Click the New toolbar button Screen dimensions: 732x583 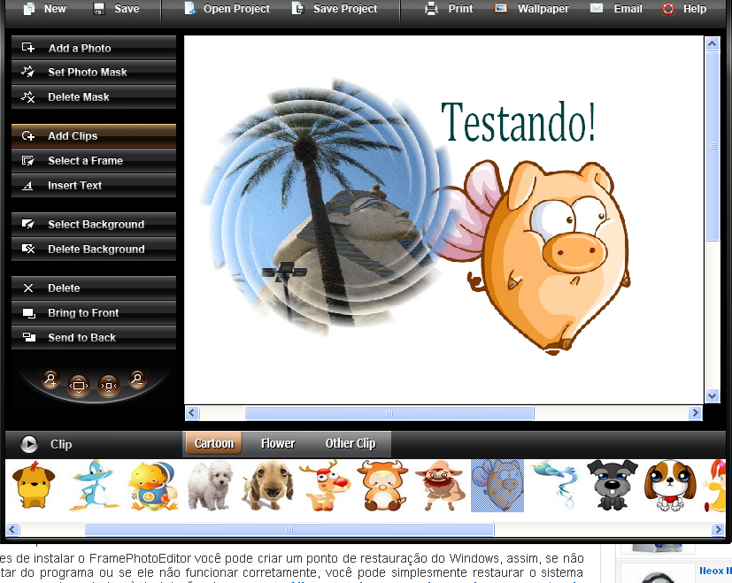(44, 9)
